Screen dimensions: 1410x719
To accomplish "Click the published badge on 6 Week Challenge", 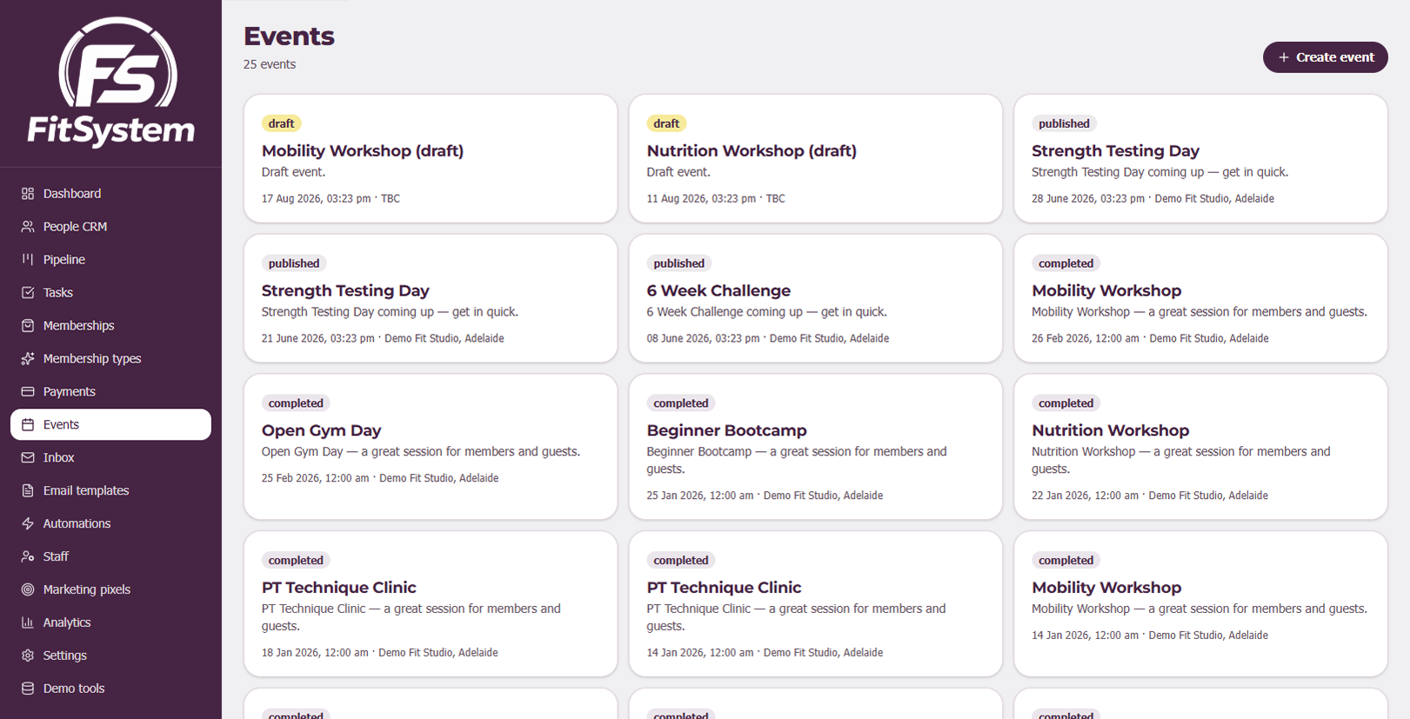I will [x=679, y=263].
